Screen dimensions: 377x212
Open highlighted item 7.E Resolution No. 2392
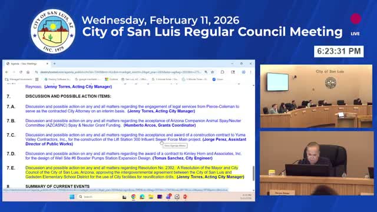135,172
